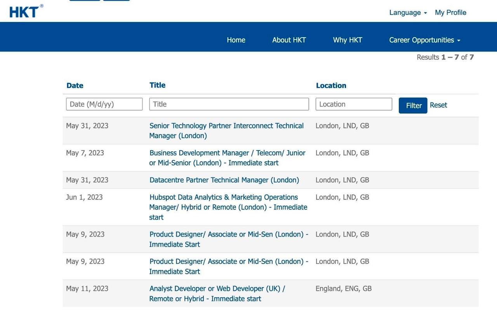Focus the Date (M/d/yy) filter field
Screen dimensions: 497x314
104,104
